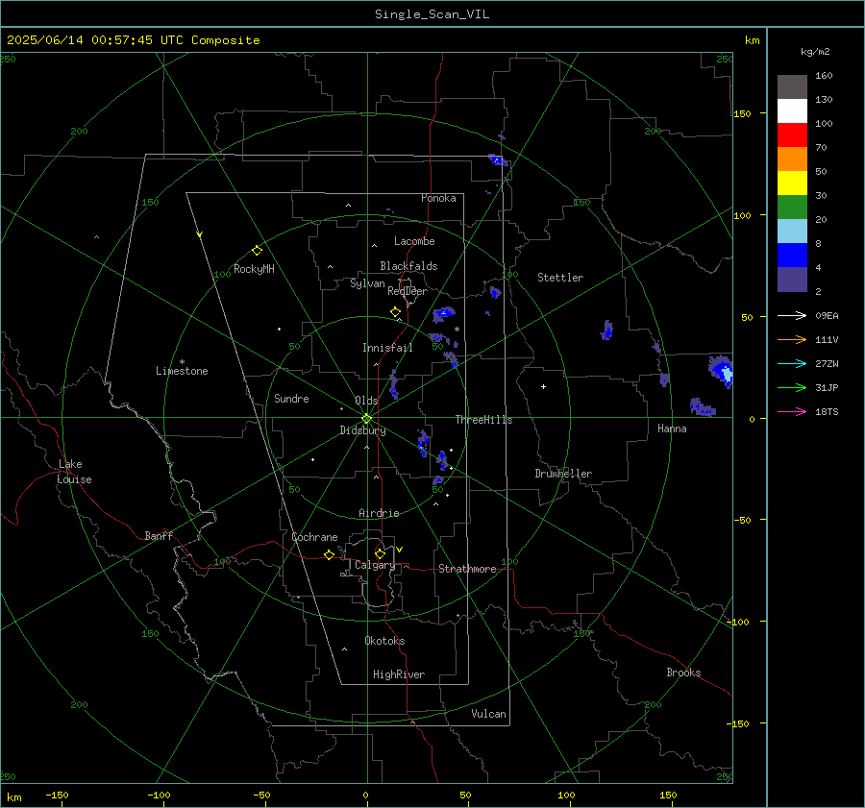Click the Olds city label

point(366,401)
